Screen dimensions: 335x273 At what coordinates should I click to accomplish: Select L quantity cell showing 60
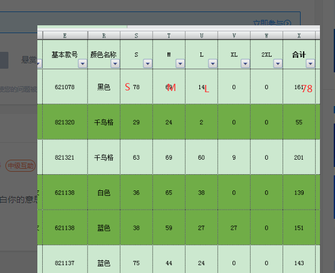201,157
